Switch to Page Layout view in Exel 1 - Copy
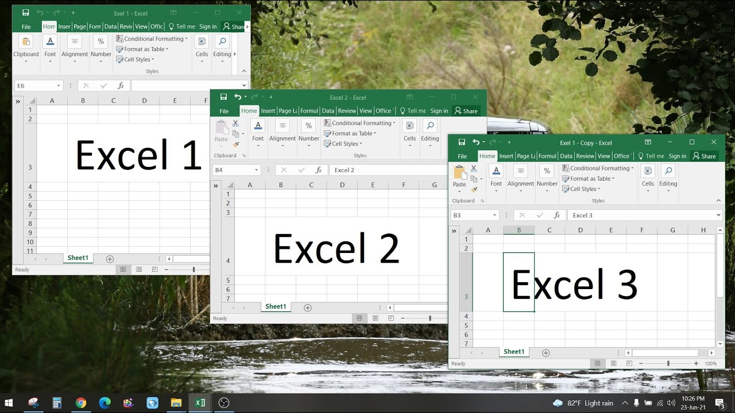This screenshot has height=413, width=735. [614, 364]
